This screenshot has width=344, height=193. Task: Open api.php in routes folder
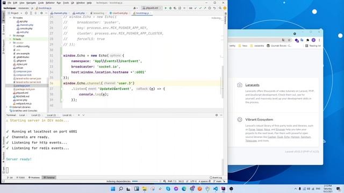click(22, 21)
